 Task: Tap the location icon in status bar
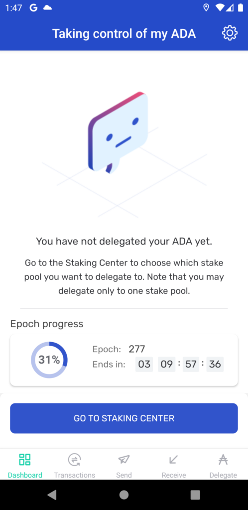pyautogui.click(x=206, y=8)
